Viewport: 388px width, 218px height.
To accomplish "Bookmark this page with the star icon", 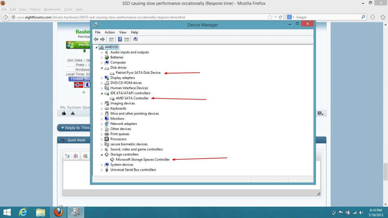I will (270, 17).
